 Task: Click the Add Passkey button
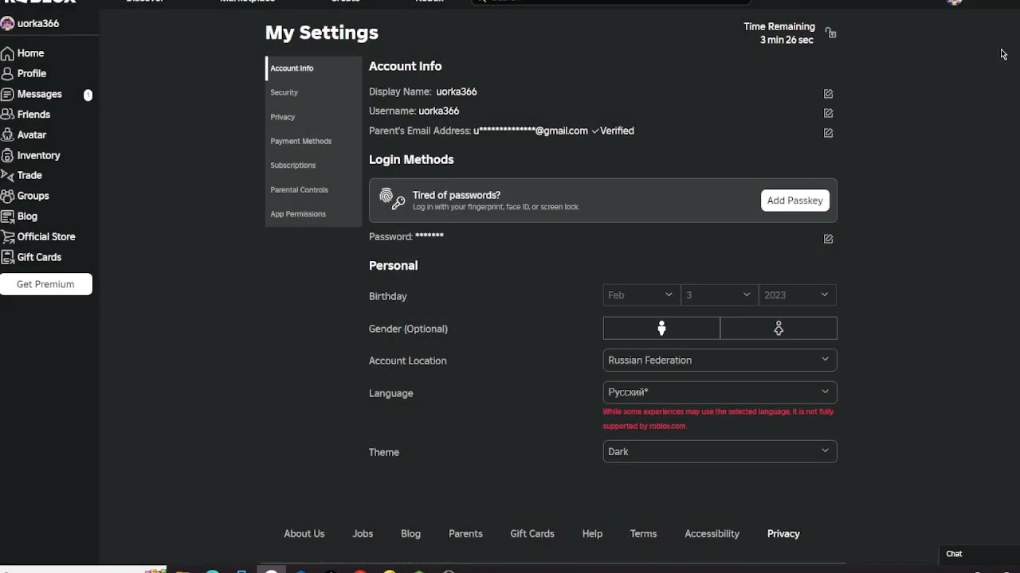pos(795,201)
